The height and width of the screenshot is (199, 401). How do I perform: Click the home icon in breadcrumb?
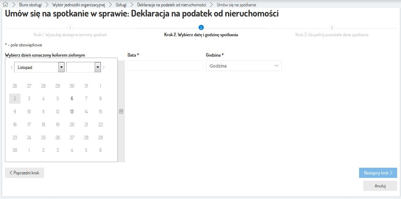point(5,5)
